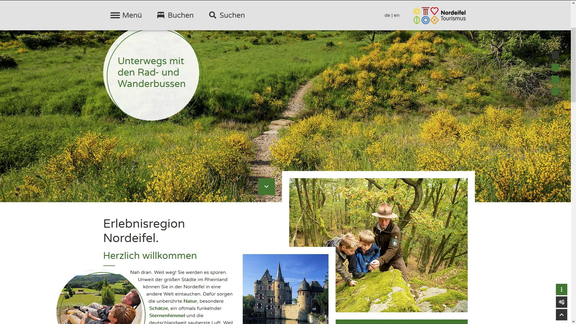Image resolution: width=576 pixels, height=324 pixels.
Task: Select the third hero slide indicator
Action: pos(555,79)
